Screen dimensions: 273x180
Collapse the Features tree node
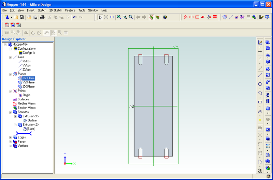click(10, 112)
